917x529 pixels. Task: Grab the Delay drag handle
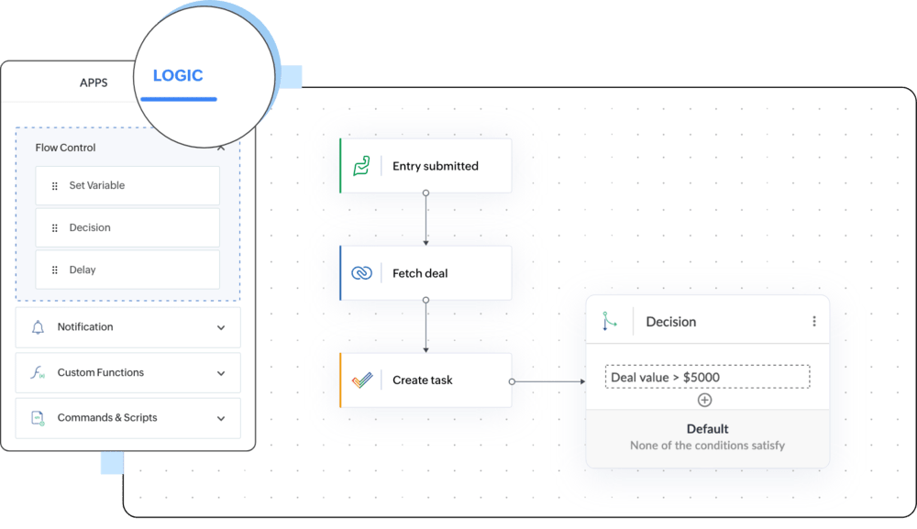tap(55, 270)
